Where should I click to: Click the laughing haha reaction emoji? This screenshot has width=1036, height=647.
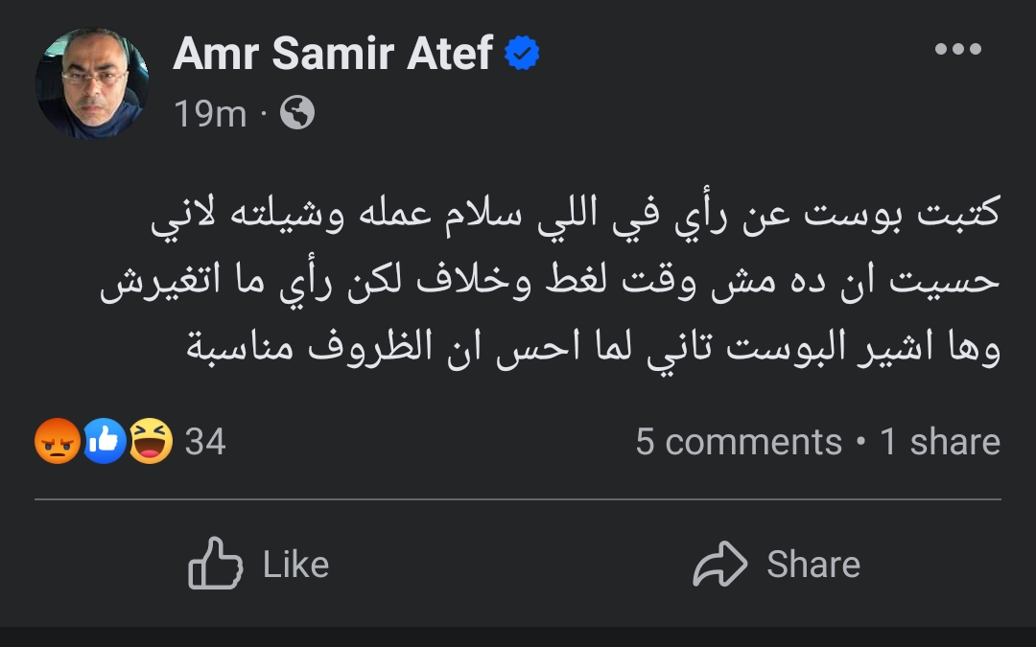coord(151,442)
